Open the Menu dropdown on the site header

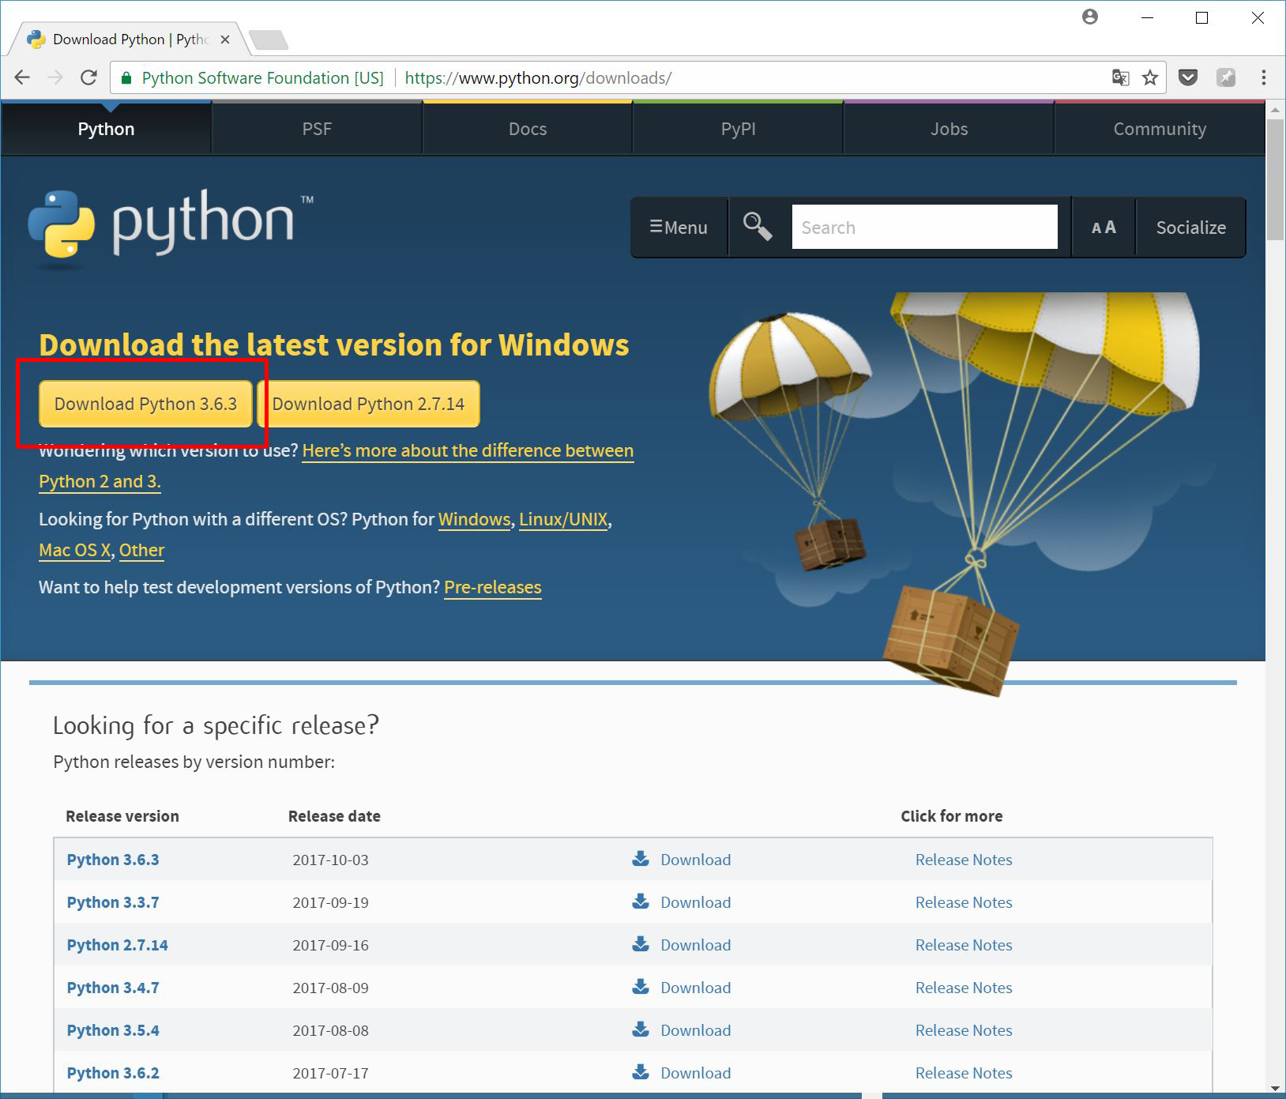coord(679,228)
